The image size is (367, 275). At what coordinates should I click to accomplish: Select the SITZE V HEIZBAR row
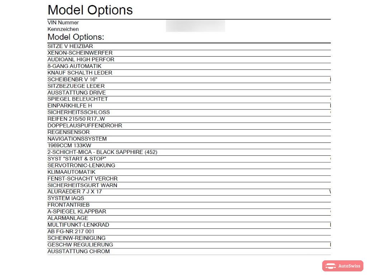click(x=189, y=46)
